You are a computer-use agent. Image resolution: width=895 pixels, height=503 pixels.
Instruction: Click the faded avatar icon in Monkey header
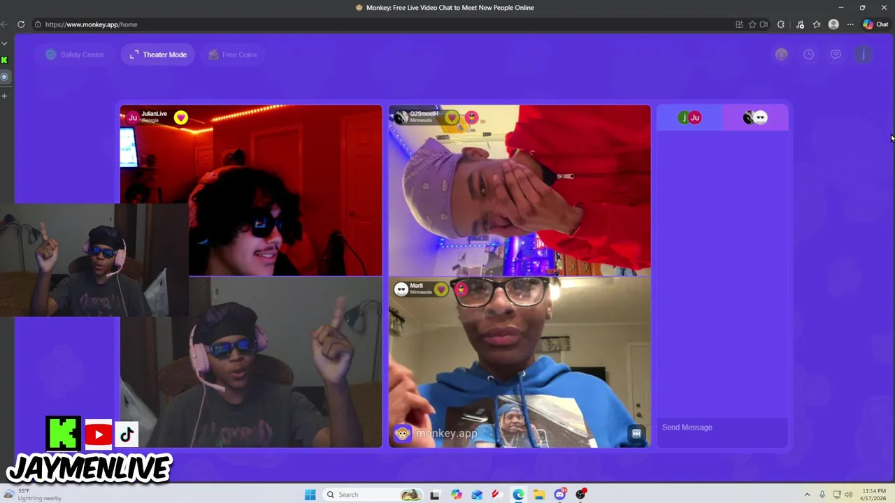click(781, 54)
